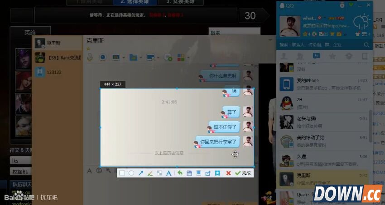The width and height of the screenshot is (385, 205).
Task: Select the mosaic blur tool
Action: point(159,173)
